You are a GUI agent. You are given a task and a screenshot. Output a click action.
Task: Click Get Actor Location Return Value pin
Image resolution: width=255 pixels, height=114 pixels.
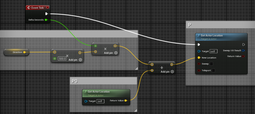point(126,101)
